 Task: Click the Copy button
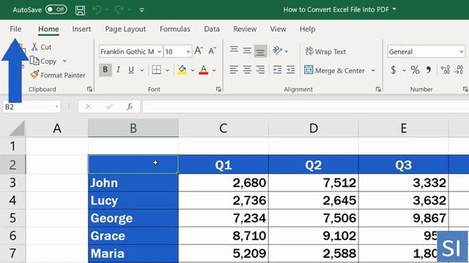point(44,61)
